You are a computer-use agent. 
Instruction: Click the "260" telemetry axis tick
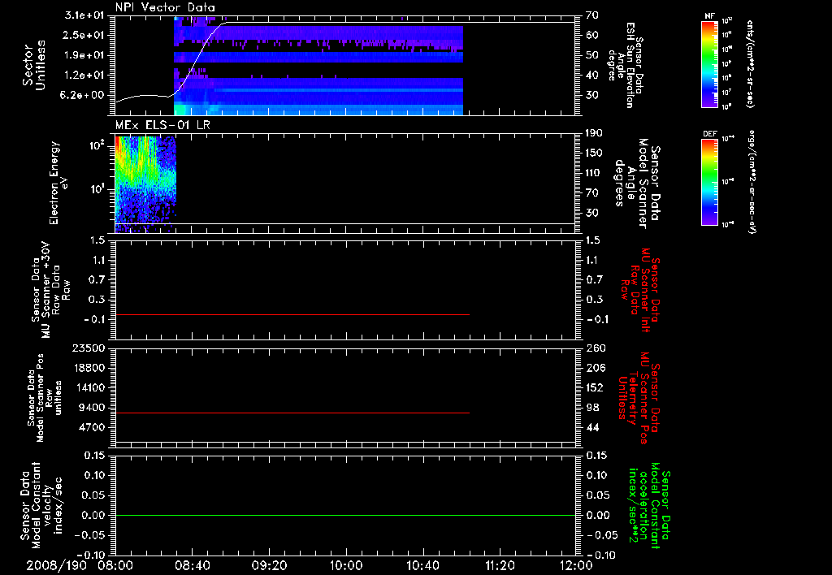596,348
